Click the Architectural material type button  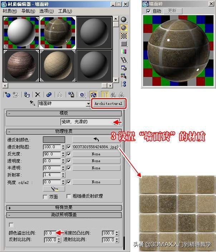coord(108,103)
